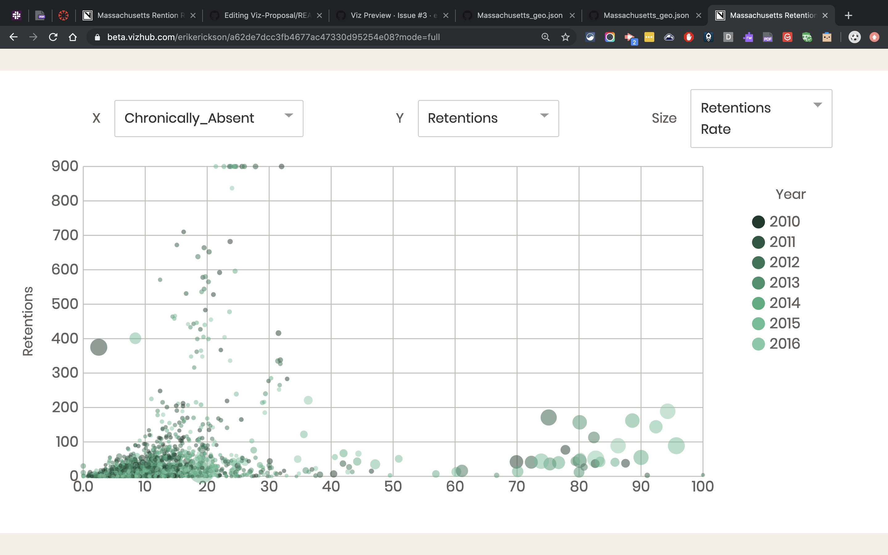The image size is (888, 555).
Task: Open the pinned Slack tab
Action: [17, 15]
